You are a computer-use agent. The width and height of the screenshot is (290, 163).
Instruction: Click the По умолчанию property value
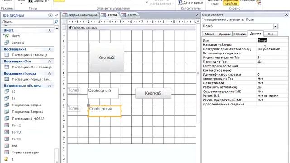tap(272, 49)
